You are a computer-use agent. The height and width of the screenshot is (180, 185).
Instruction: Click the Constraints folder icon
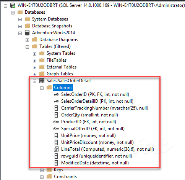pyautogui.click(x=49, y=177)
